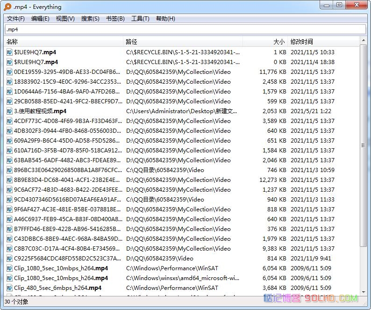Select file name Clip_480_5sec_6mbps_h264.mp4

pos(58,288)
